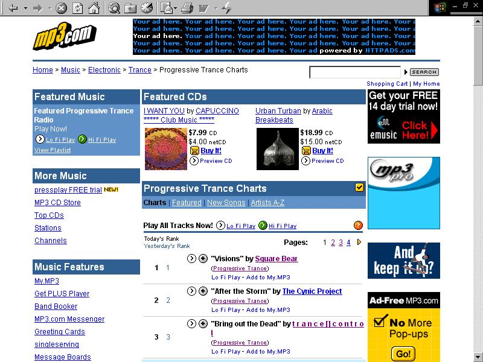
Task: Open the Music breadcrumb link
Action: pos(71,70)
